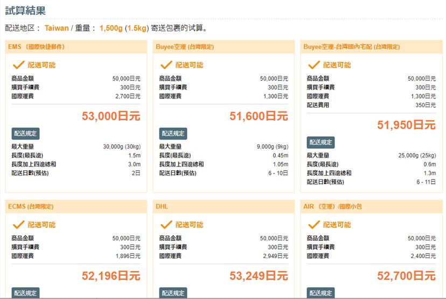
Task: Click the 53,249日元 total in DHL card
Action: click(x=259, y=275)
